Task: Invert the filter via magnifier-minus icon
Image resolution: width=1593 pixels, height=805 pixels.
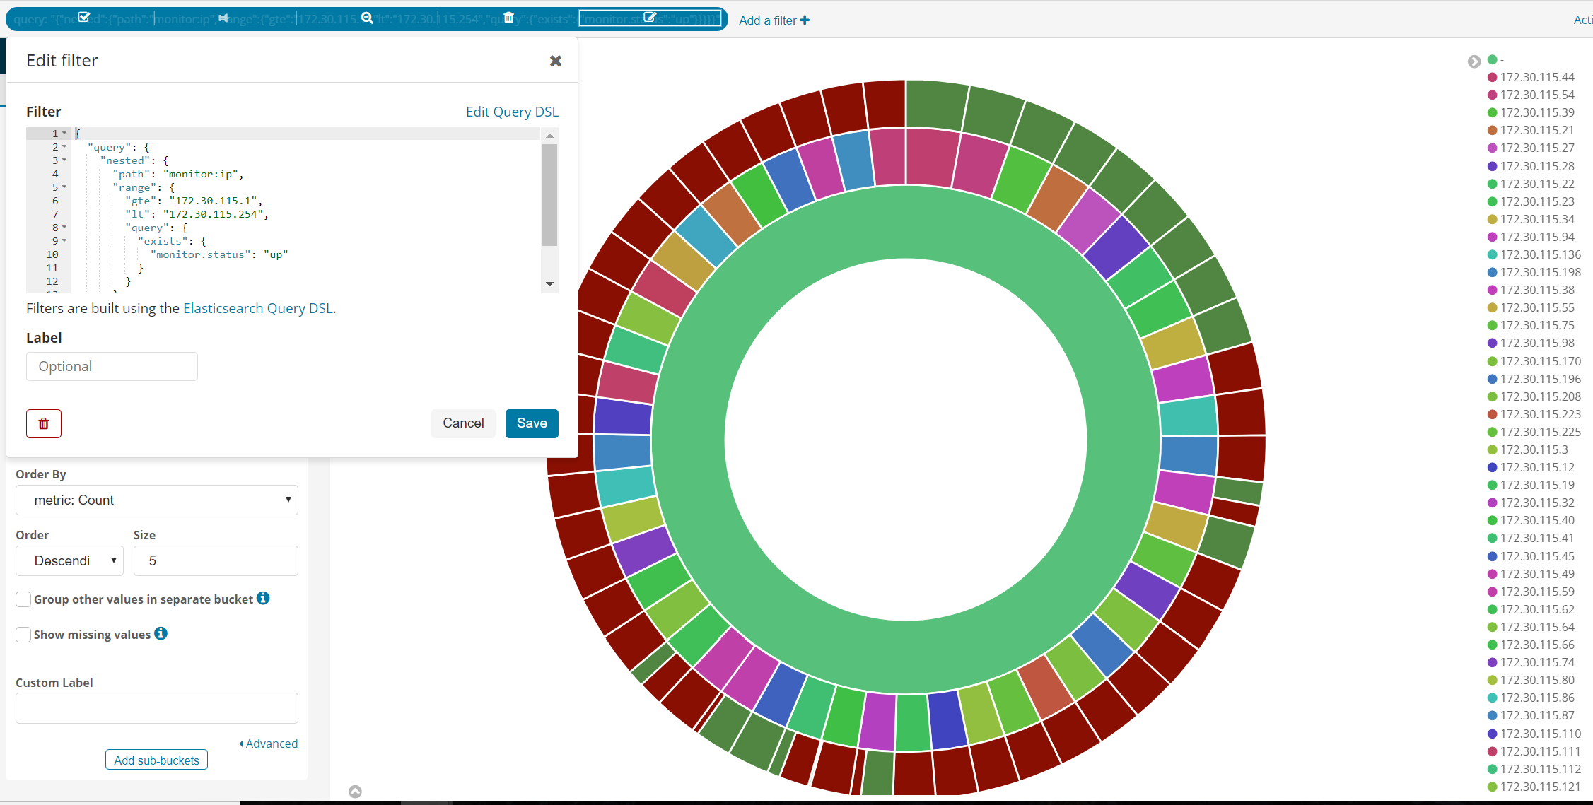Action: click(x=367, y=18)
